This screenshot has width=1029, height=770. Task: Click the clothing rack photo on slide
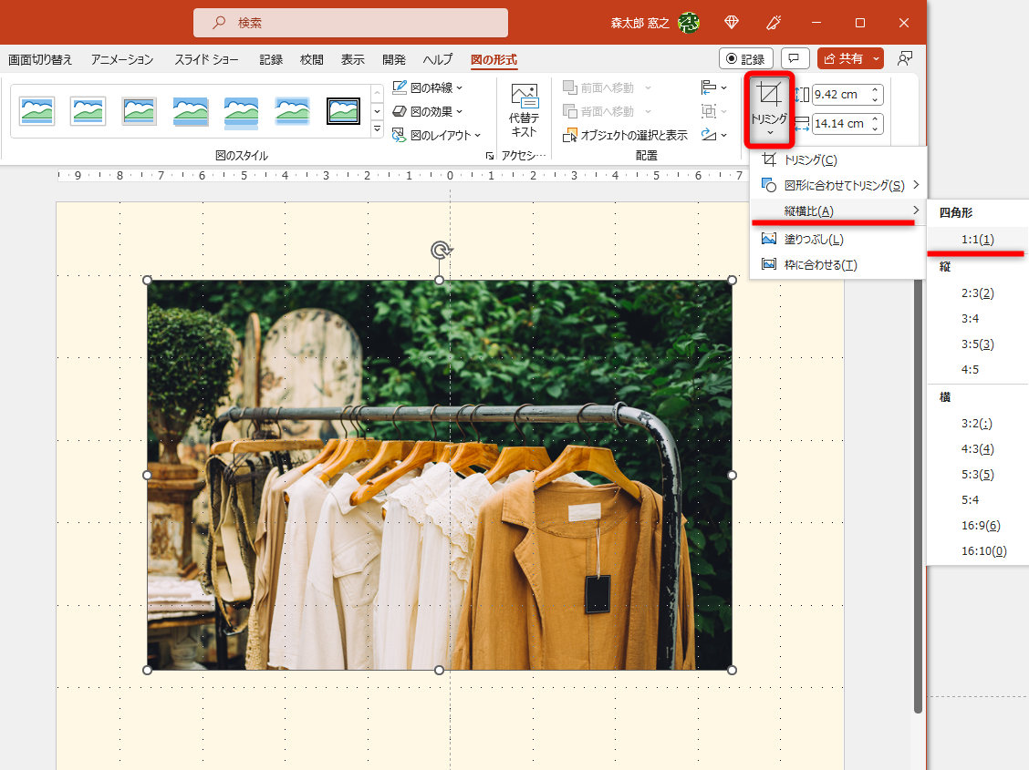coord(439,475)
